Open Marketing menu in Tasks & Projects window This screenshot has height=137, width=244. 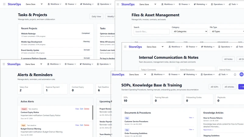point(87,4)
